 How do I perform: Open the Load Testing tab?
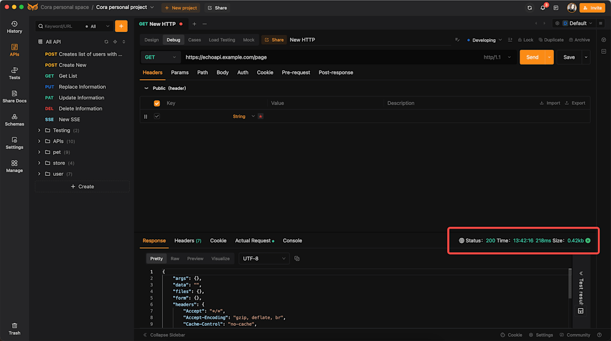(222, 40)
